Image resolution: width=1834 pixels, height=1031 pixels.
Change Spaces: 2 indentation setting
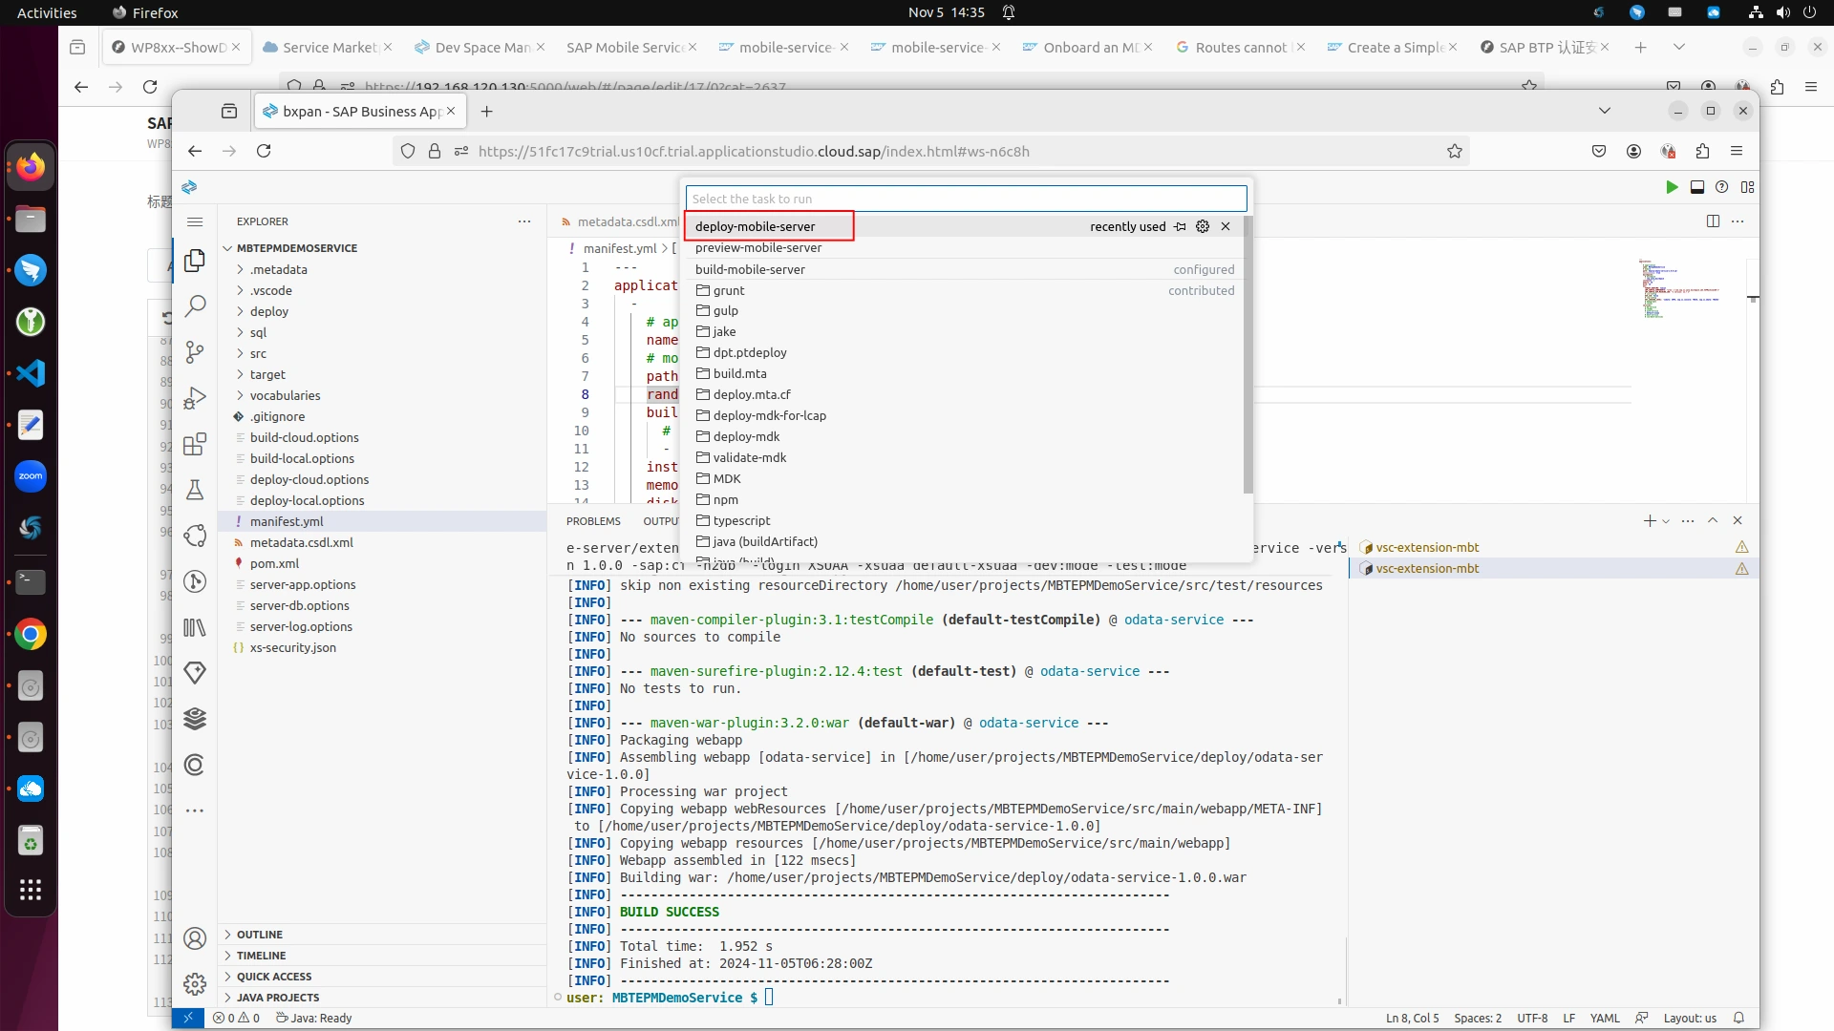point(1478,1018)
